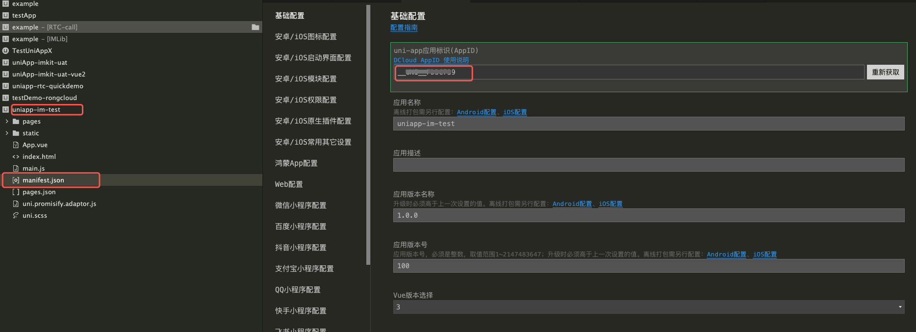This screenshot has width=916, height=332.
Task: Select the uniapp-im-test project
Action: pos(36,109)
